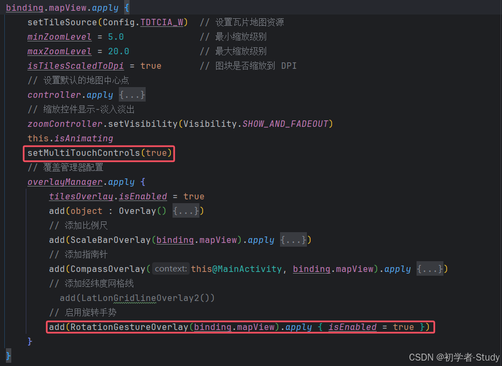
Task: Click setTileSource method call
Action: point(62,23)
